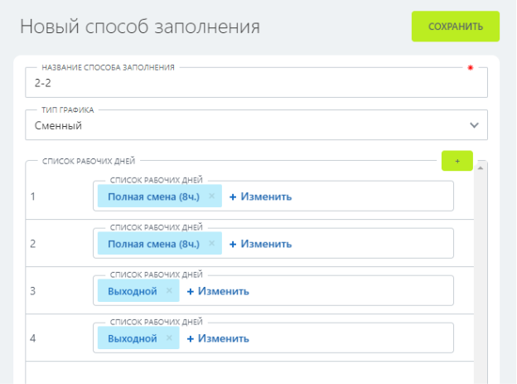Remove Выходной tag in row 3
The image size is (517, 384).
click(169, 291)
